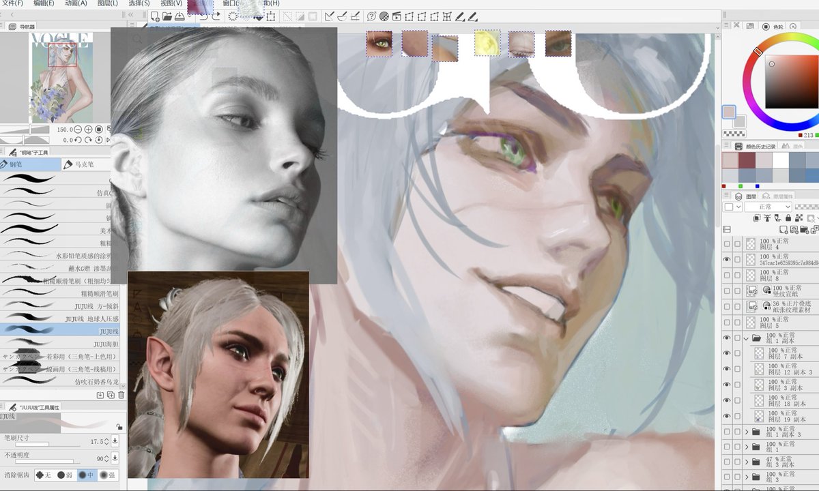Click the import sub tool material icon
Image resolution: width=819 pixels, height=491 pixels.
point(100,395)
